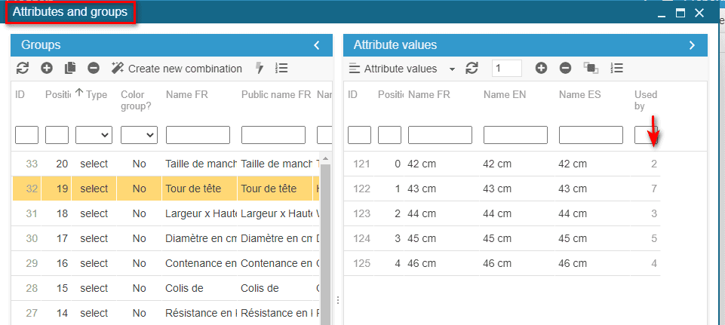Image resolution: width=725 pixels, height=325 pixels.
Task: Add a new attribute value
Action: pos(541,69)
